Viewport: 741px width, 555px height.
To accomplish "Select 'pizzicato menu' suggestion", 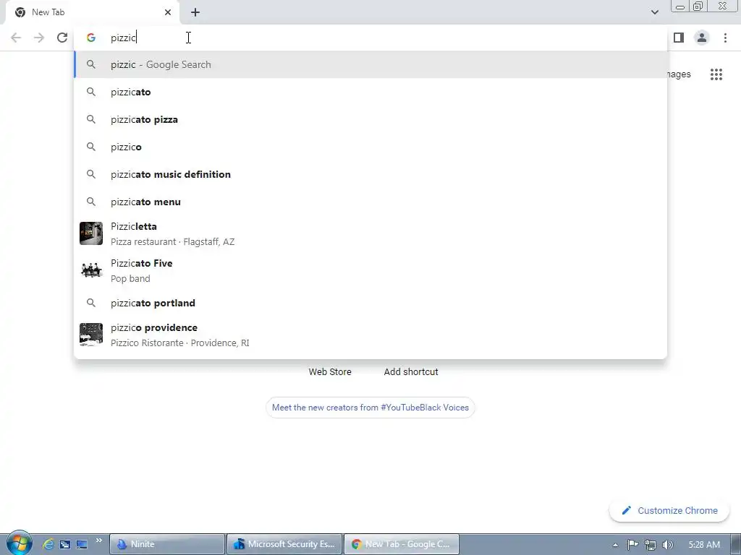I will (371, 202).
